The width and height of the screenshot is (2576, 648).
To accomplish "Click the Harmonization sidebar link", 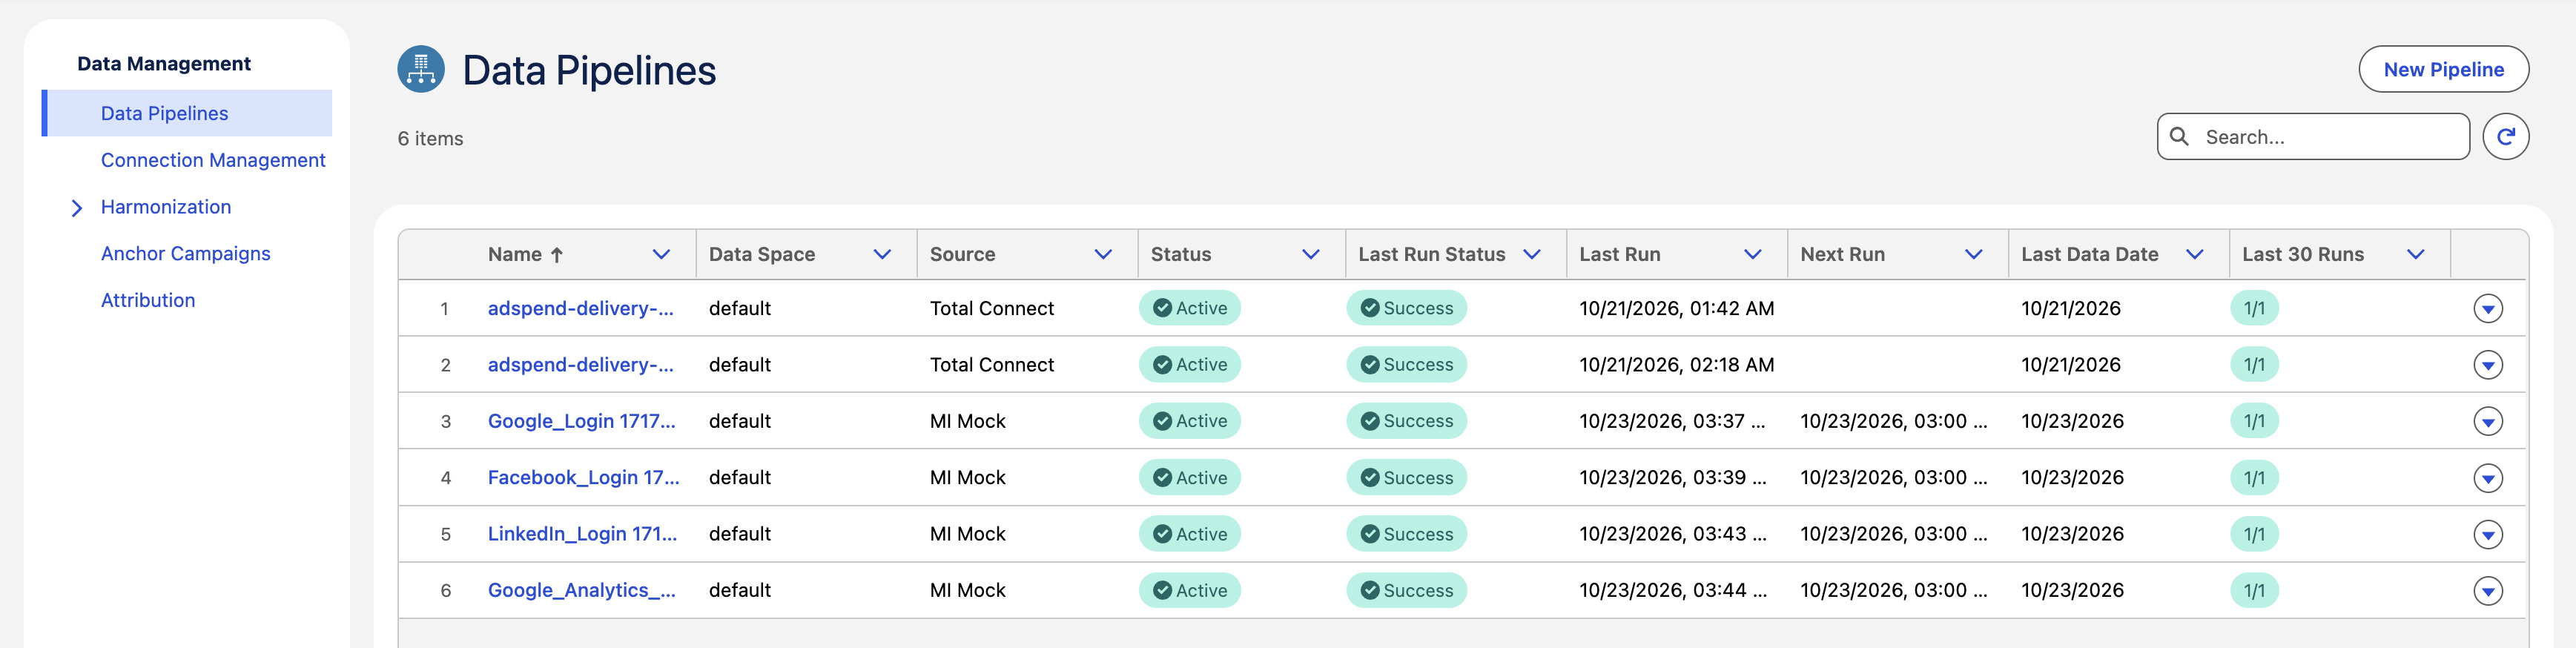I will tap(166, 207).
